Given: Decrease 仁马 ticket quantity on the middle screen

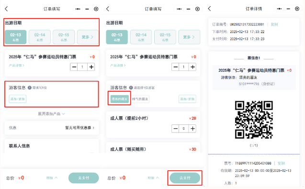Looking at the screenshot, I should [x=175, y=67].
